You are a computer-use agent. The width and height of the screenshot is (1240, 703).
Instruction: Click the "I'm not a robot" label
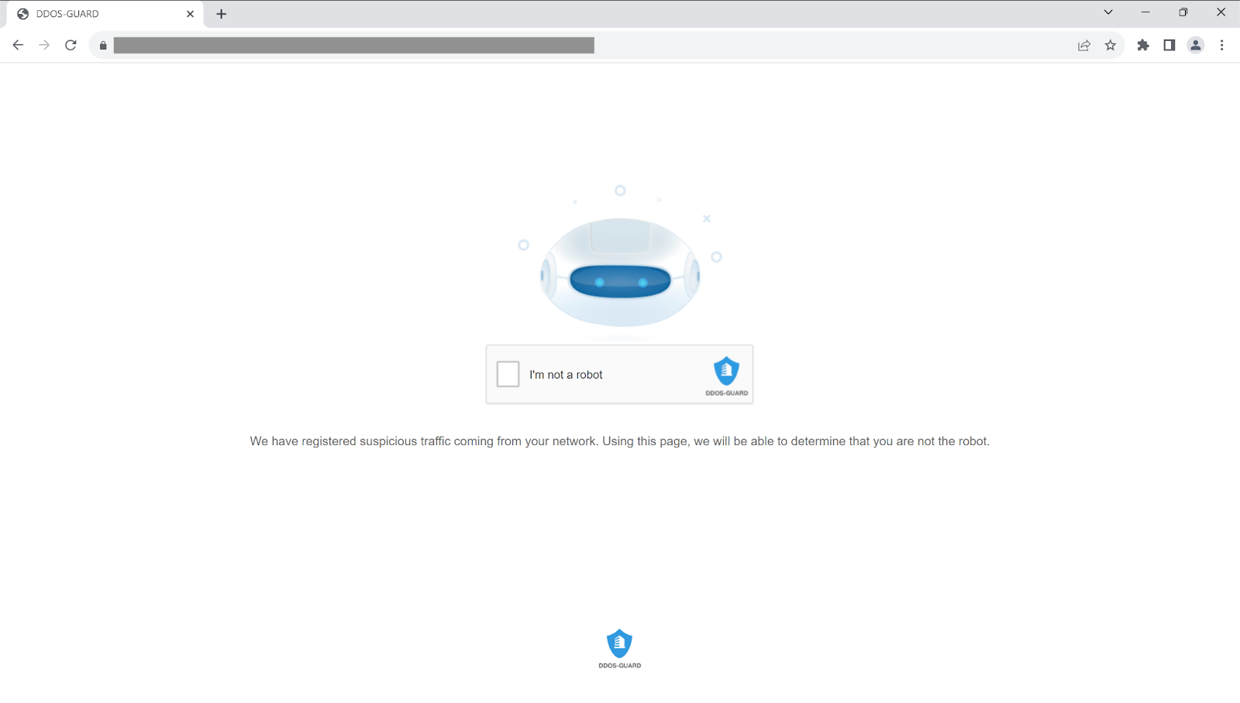click(x=566, y=375)
